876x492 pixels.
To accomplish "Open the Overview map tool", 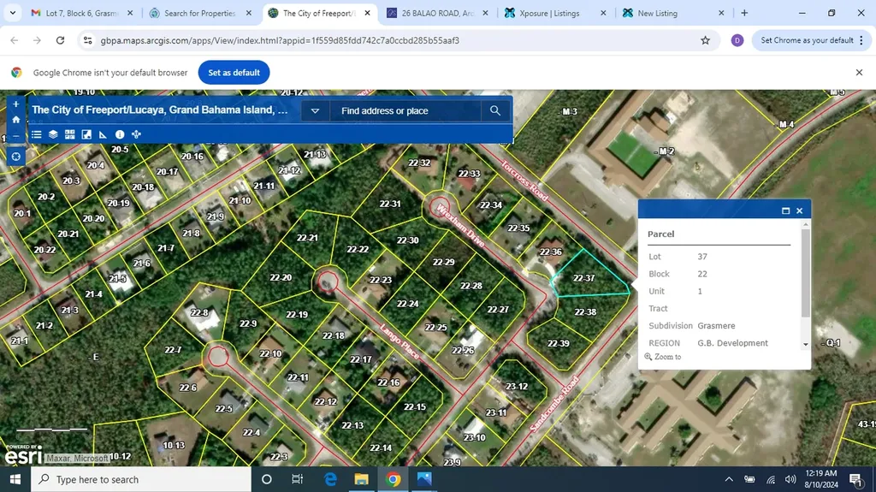I will coord(86,134).
